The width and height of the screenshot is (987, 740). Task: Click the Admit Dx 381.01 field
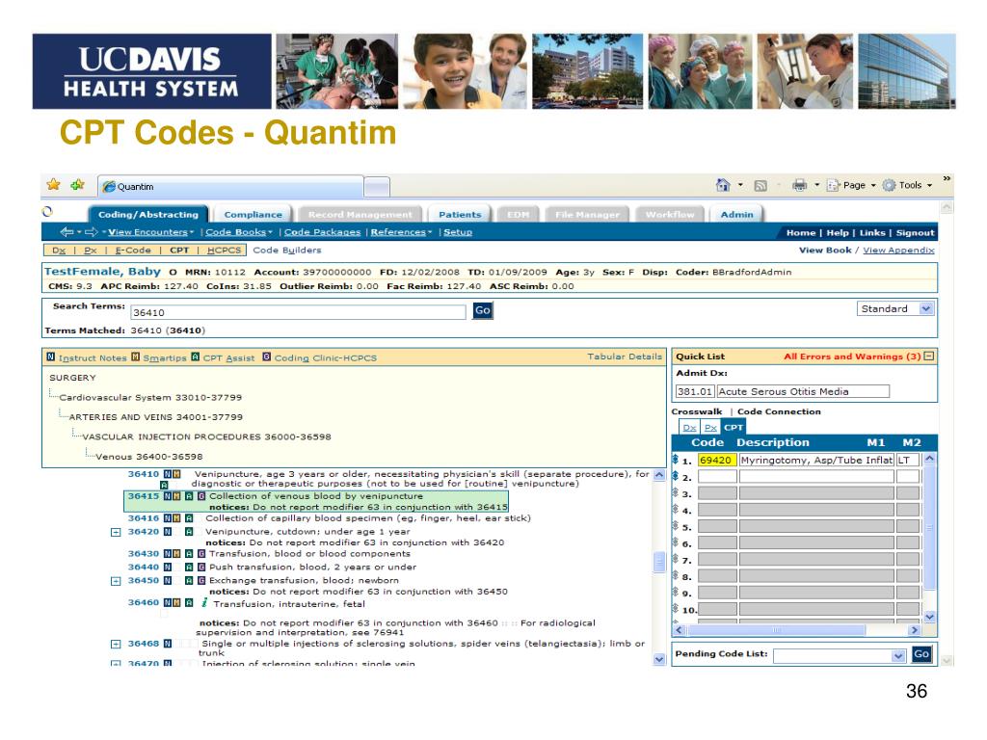[x=695, y=391]
